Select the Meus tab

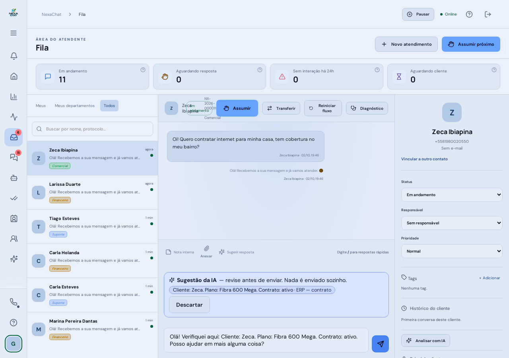click(x=41, y=105)
